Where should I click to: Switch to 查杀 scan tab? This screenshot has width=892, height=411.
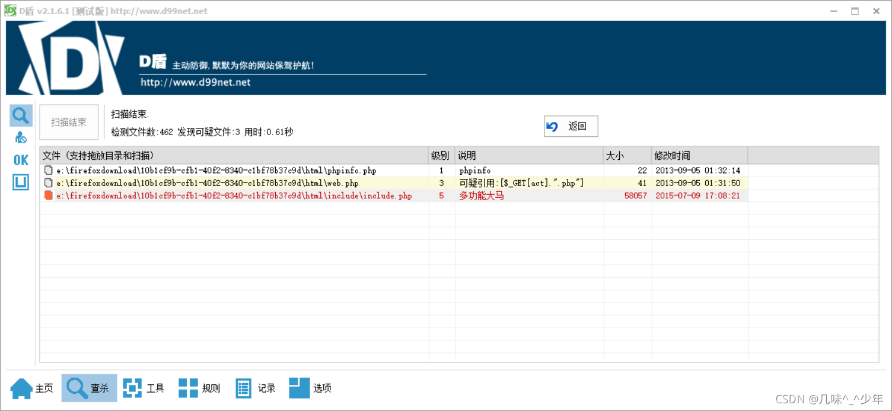pos(89,388)
